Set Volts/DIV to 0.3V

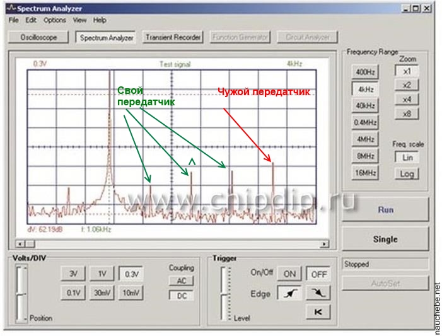[x=131, y=274]
